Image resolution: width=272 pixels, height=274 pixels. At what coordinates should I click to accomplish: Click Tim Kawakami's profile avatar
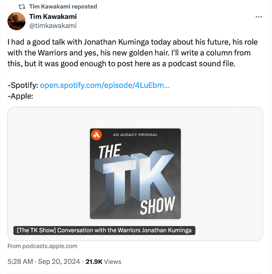(x=17, y=21)
